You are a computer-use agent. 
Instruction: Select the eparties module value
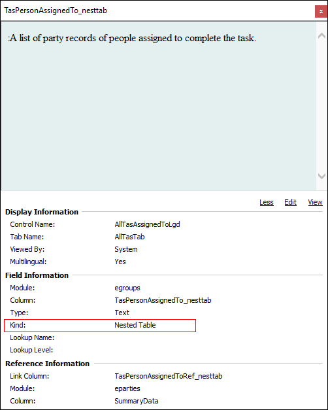click(127, 388)
